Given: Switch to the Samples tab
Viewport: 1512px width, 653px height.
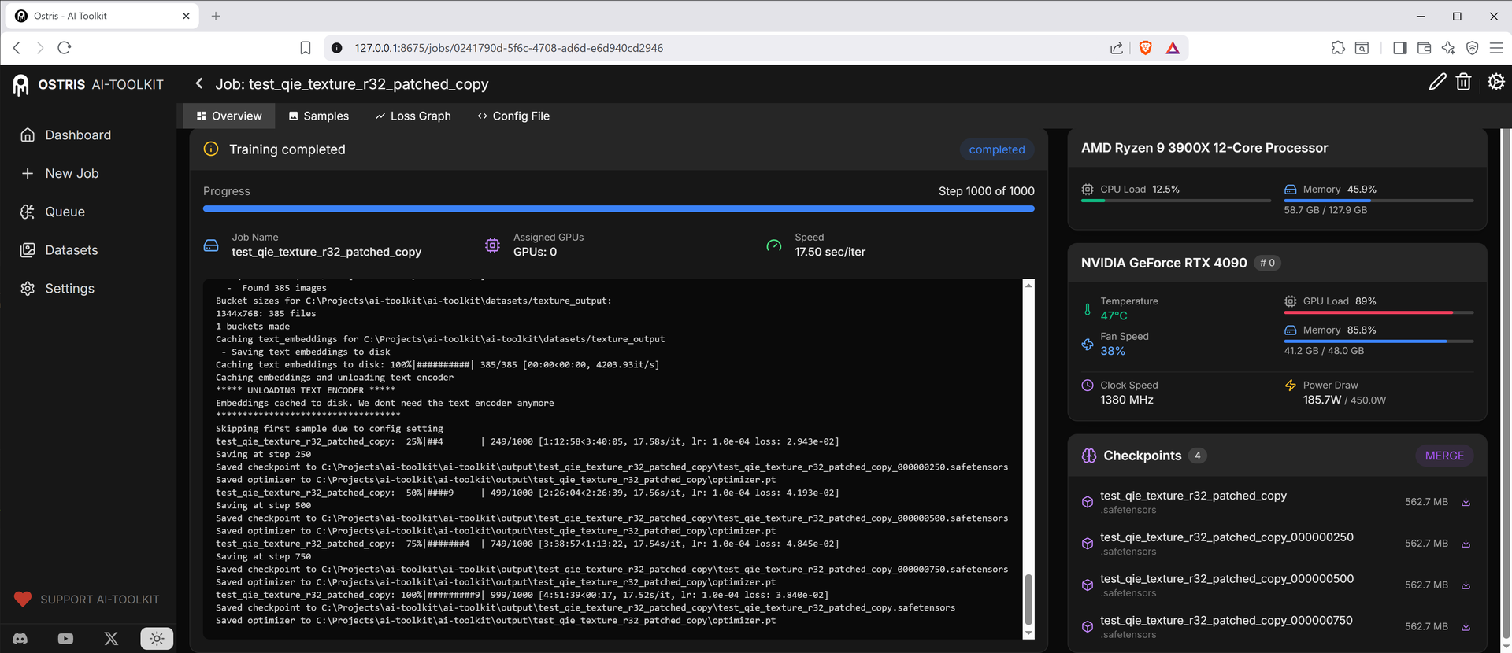Looking at the screenshot, I should tap(318, 116).
